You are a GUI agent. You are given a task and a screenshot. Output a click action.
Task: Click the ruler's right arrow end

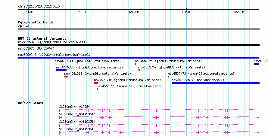point(258,10)
